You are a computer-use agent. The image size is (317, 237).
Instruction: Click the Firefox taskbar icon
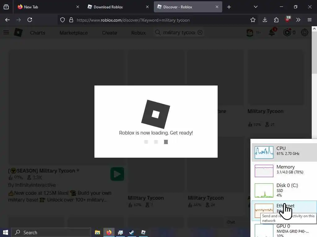pos(109,232)
